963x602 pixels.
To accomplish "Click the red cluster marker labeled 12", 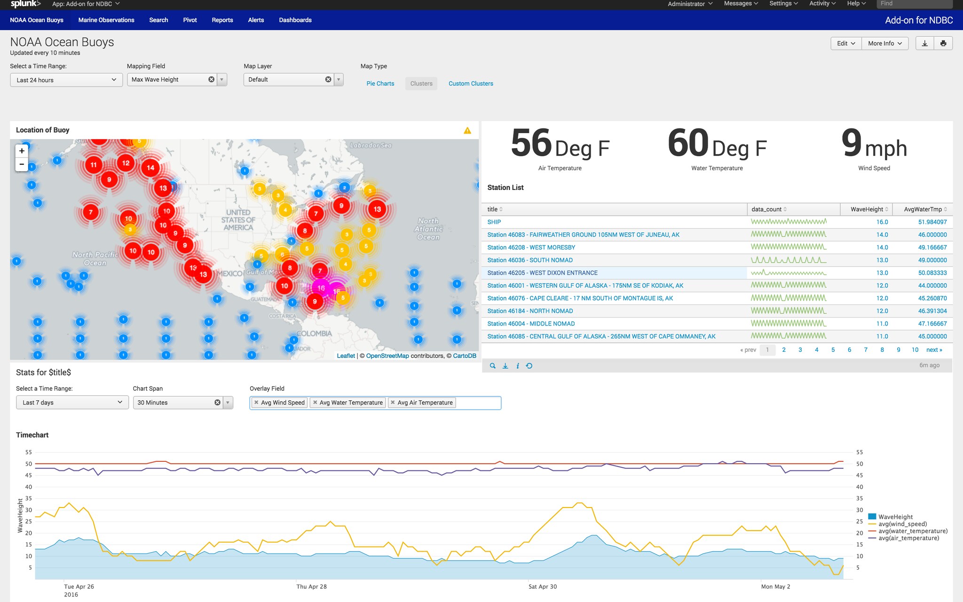I will 126,163.
